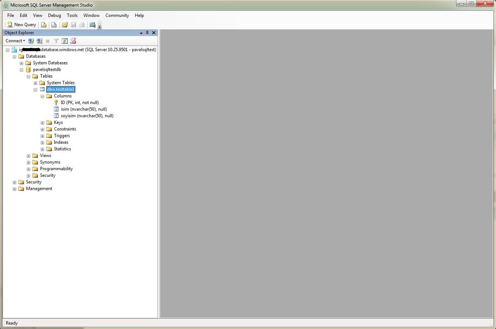Viewport: 496px width, 329px height.
Task: Select the dbo.testtable1 table
Action: pos(61,89)
